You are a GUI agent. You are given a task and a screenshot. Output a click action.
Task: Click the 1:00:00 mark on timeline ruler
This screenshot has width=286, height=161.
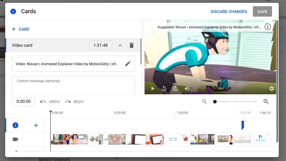tap(182, 113)
